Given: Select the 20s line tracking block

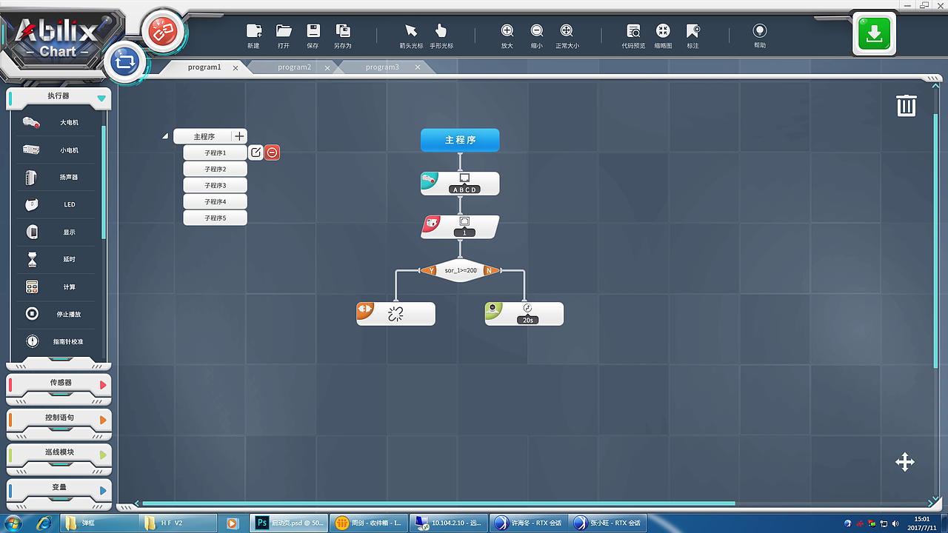Looking at the screenshot, I should (524, 314).
